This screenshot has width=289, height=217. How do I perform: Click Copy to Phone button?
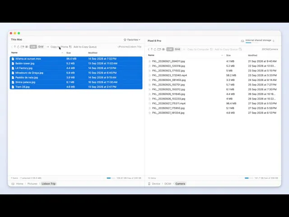[57, 47]
